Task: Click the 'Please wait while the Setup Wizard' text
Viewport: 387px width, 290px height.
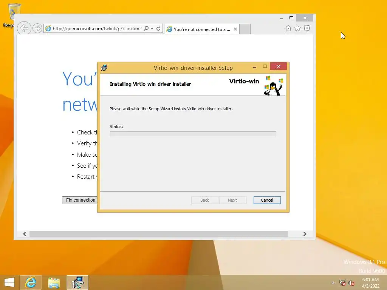Action: click(171, 109)
